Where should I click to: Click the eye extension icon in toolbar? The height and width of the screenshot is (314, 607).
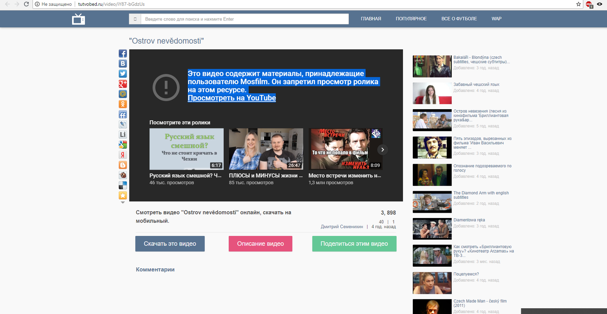click(599, 4)
